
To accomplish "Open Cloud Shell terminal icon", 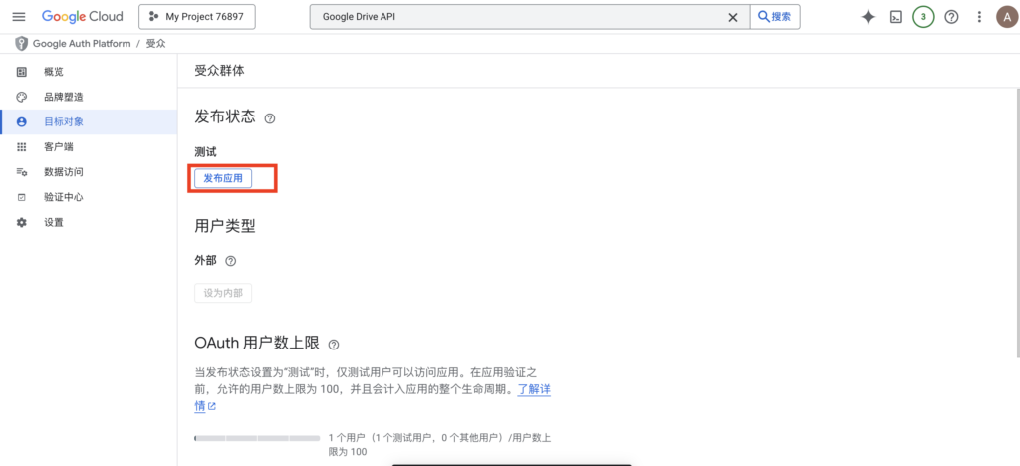I will (x=895, y=17).
